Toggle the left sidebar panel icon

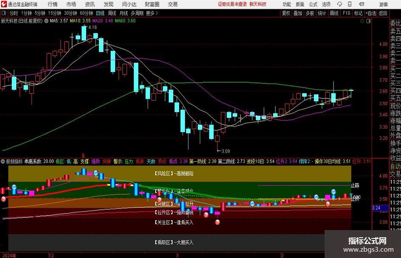[x=4, y=13]
